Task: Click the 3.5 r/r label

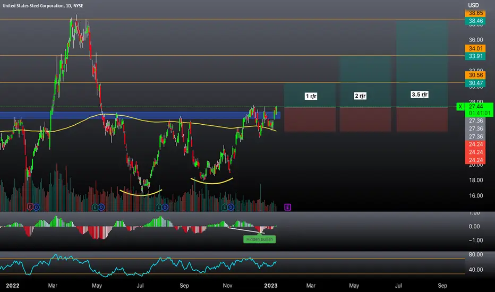Action: pos(420,95)
